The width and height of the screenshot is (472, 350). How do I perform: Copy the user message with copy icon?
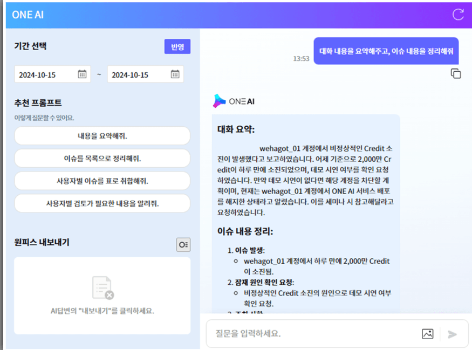[455, 73]
